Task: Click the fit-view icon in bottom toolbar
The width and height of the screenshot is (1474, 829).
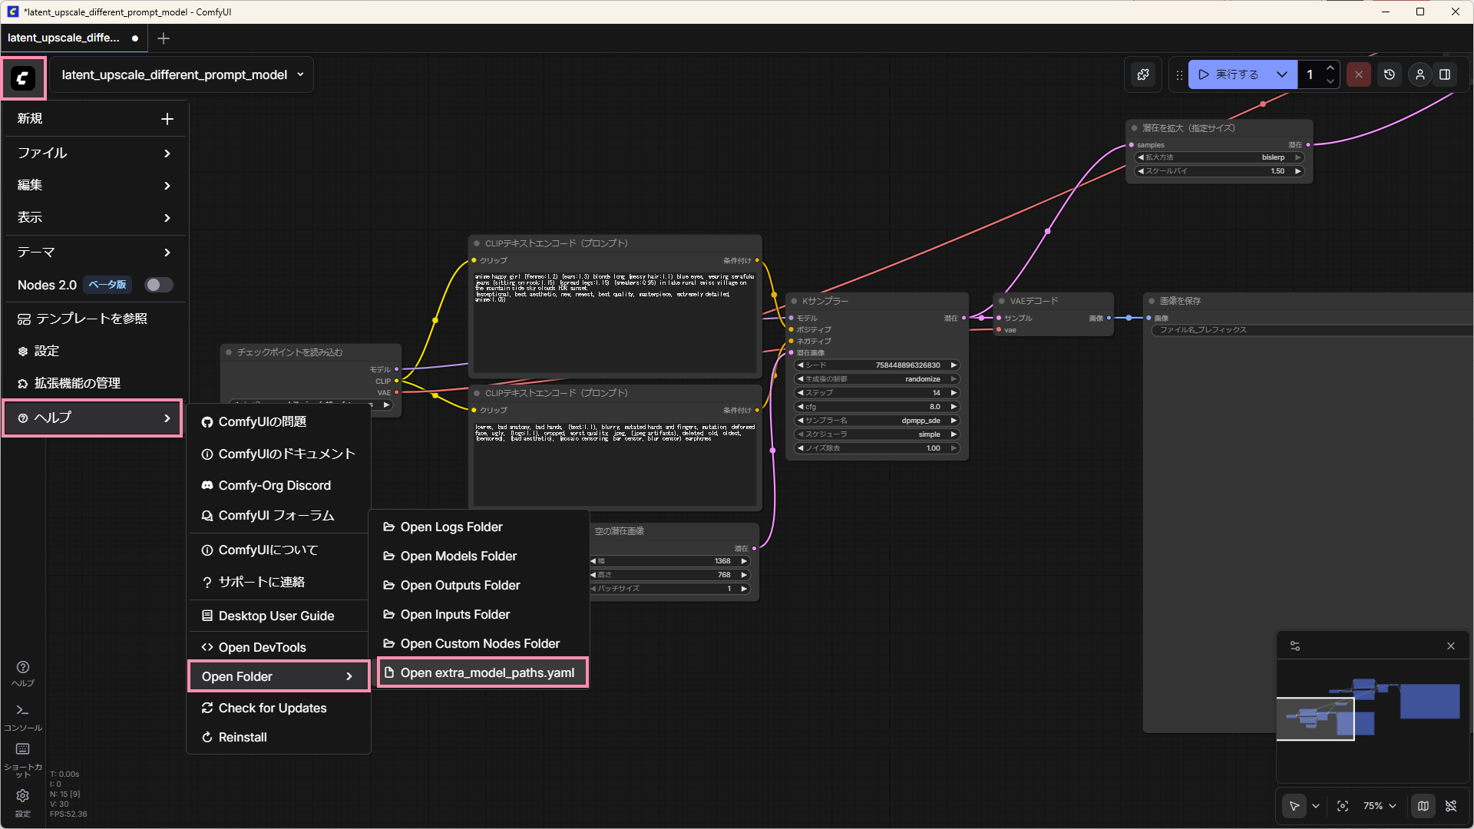Action: coord(1343,806)
